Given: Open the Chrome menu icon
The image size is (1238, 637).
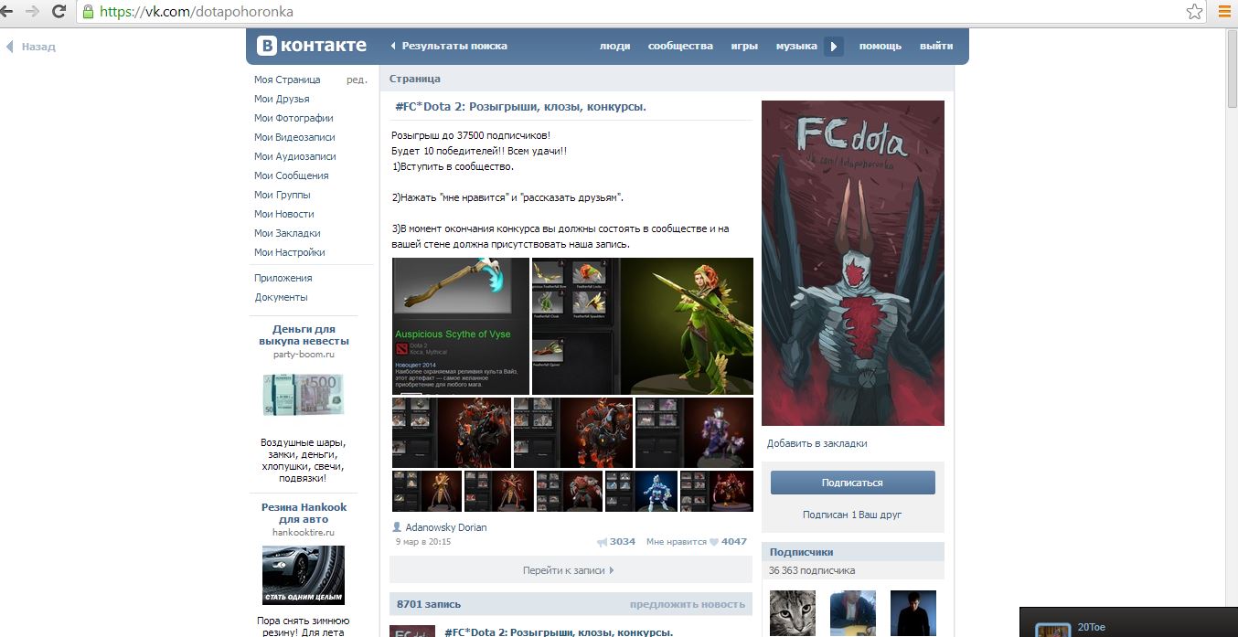Looking at the screenshot, I should [1225, 12].
